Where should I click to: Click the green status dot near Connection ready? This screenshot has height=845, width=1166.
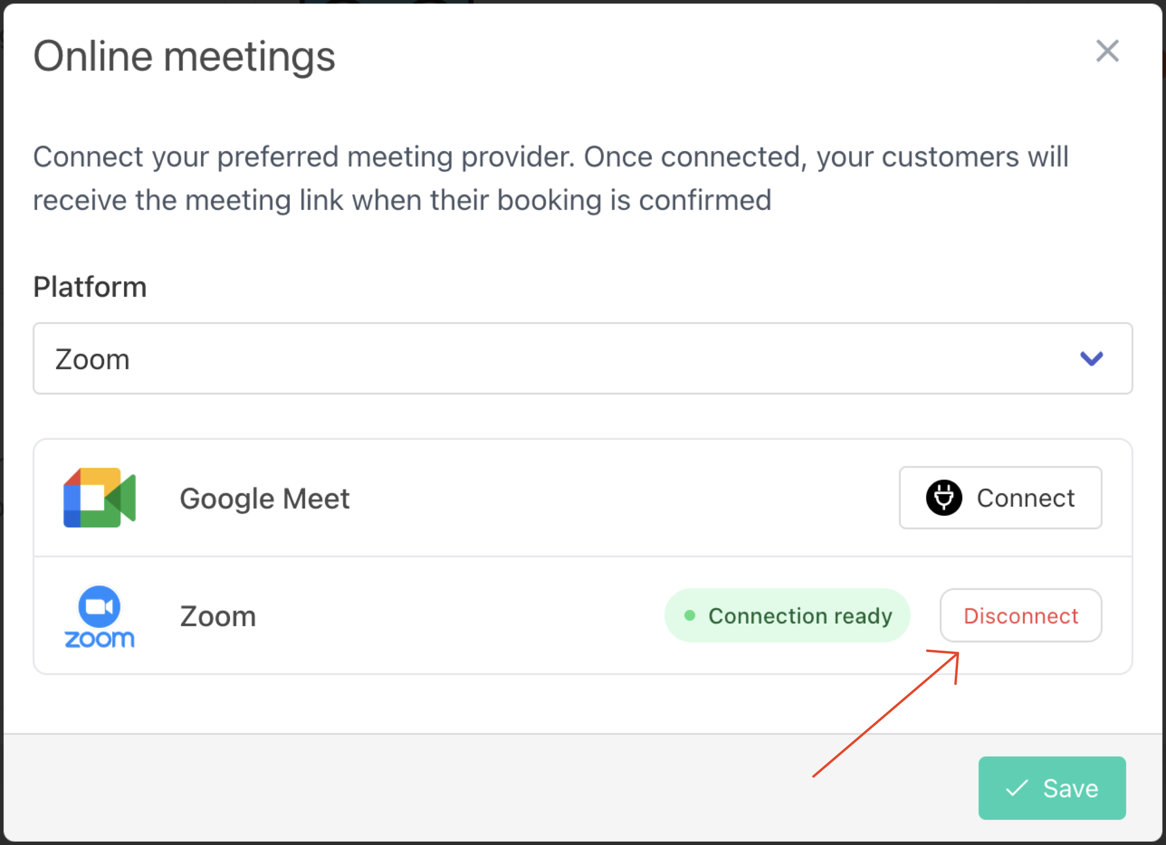[691, 615]
